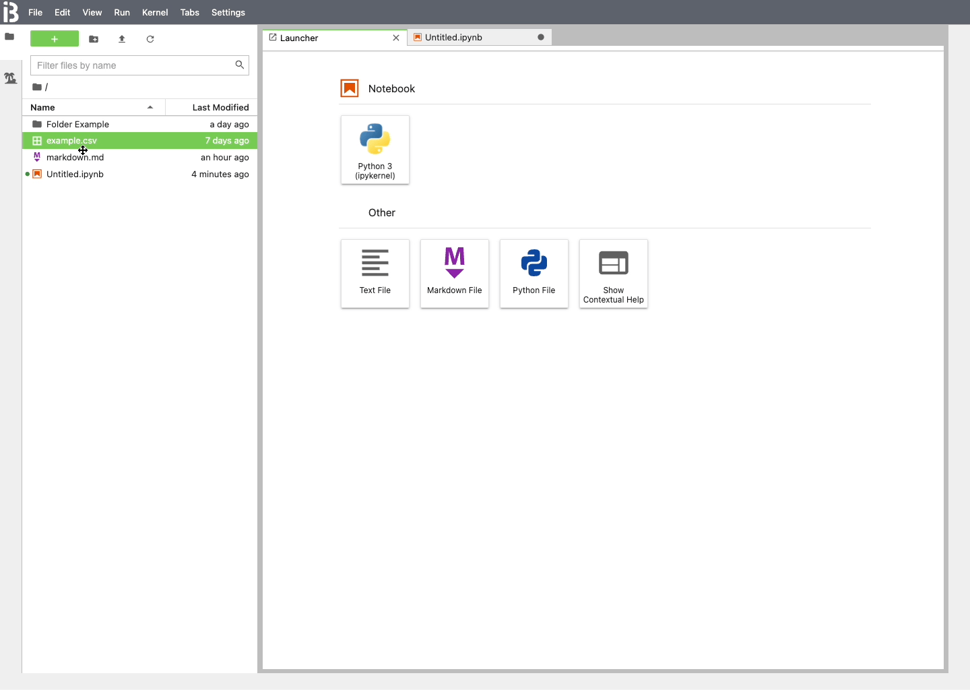Open the Folder Example directory
Image resolution: width=970 pixels, height=690 pixels.
(x=77, y=124)
